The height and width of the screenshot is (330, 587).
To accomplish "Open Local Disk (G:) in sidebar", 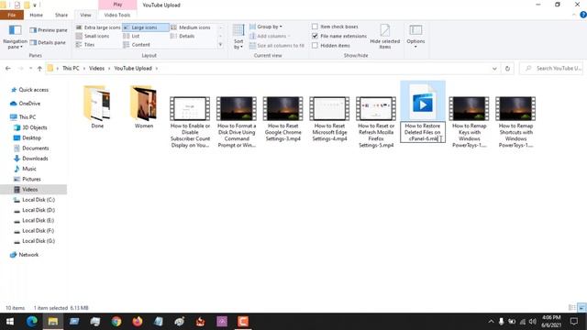I will 35,241.
